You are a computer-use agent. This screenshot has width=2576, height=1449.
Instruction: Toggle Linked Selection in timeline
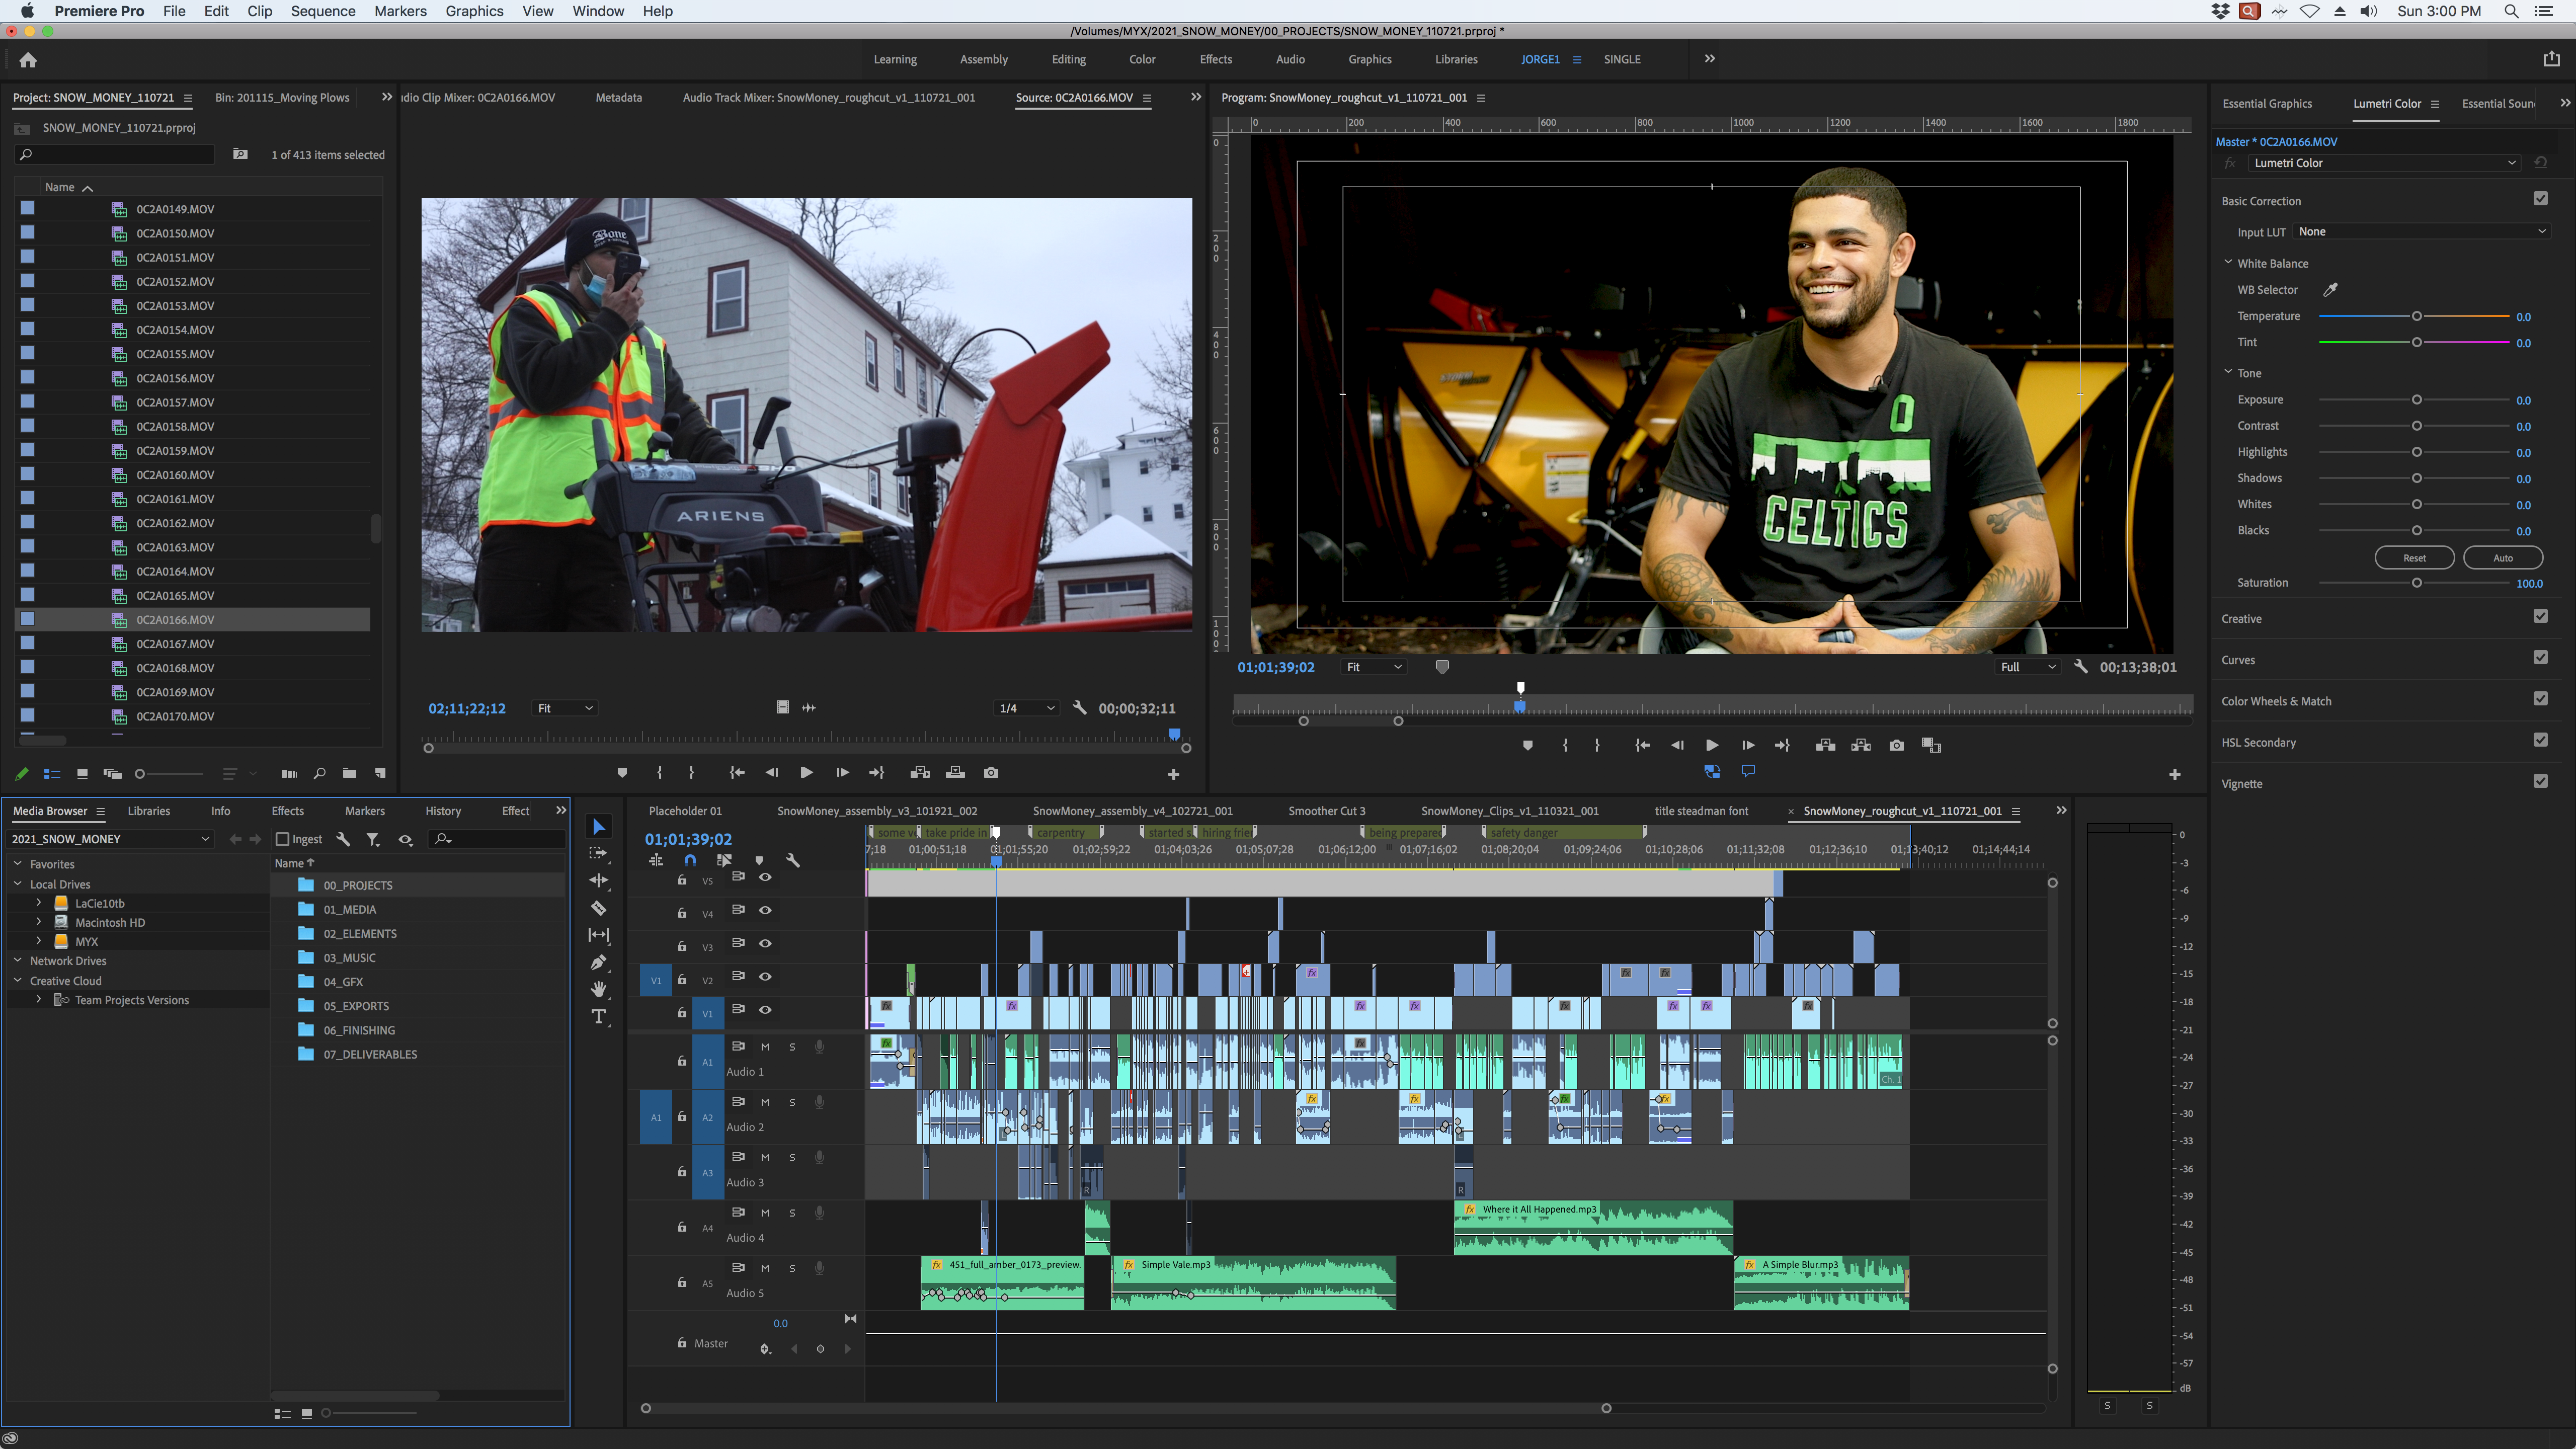[724, 860]
